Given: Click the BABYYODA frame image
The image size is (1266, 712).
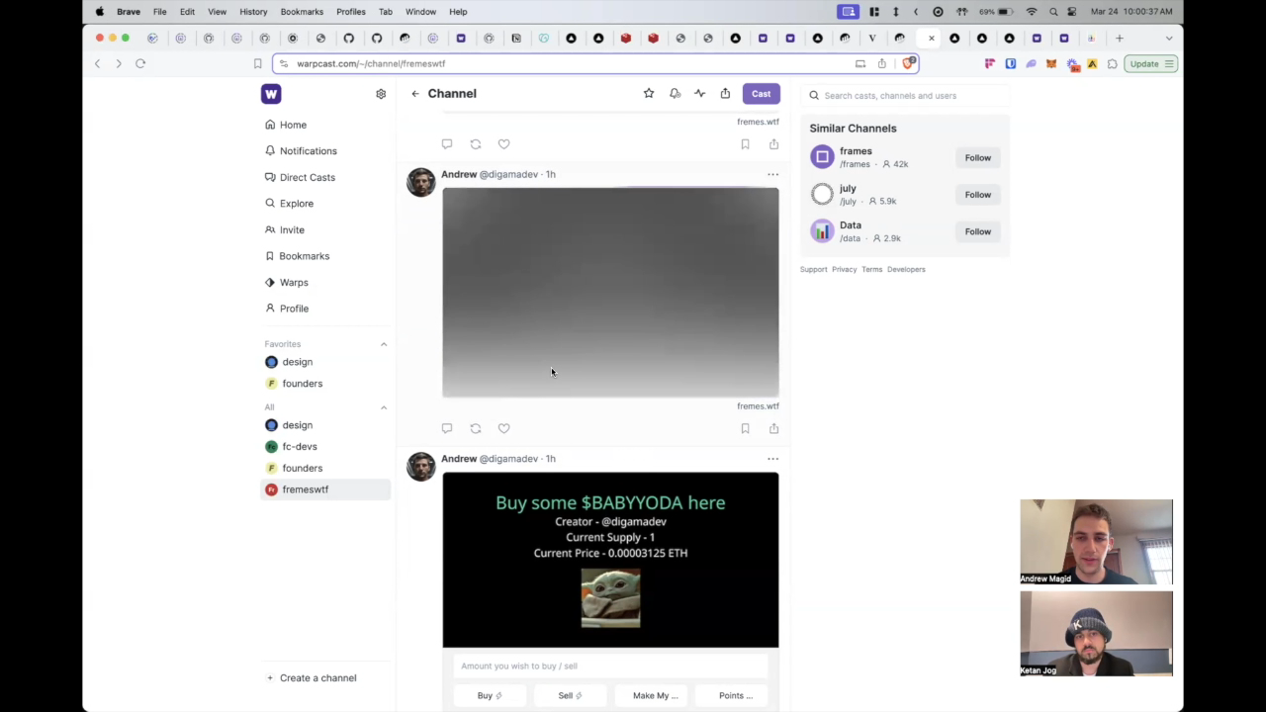Looking at the screenshot, I should (x=610, y=560).
